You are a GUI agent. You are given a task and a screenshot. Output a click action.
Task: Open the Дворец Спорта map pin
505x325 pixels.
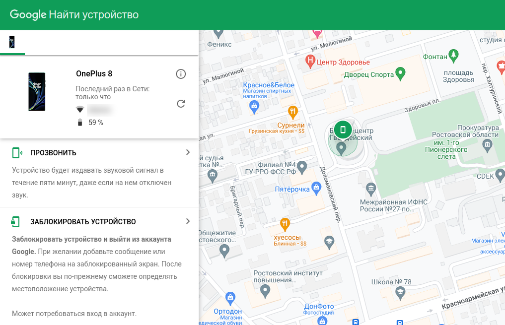click(x=400, y=74)
